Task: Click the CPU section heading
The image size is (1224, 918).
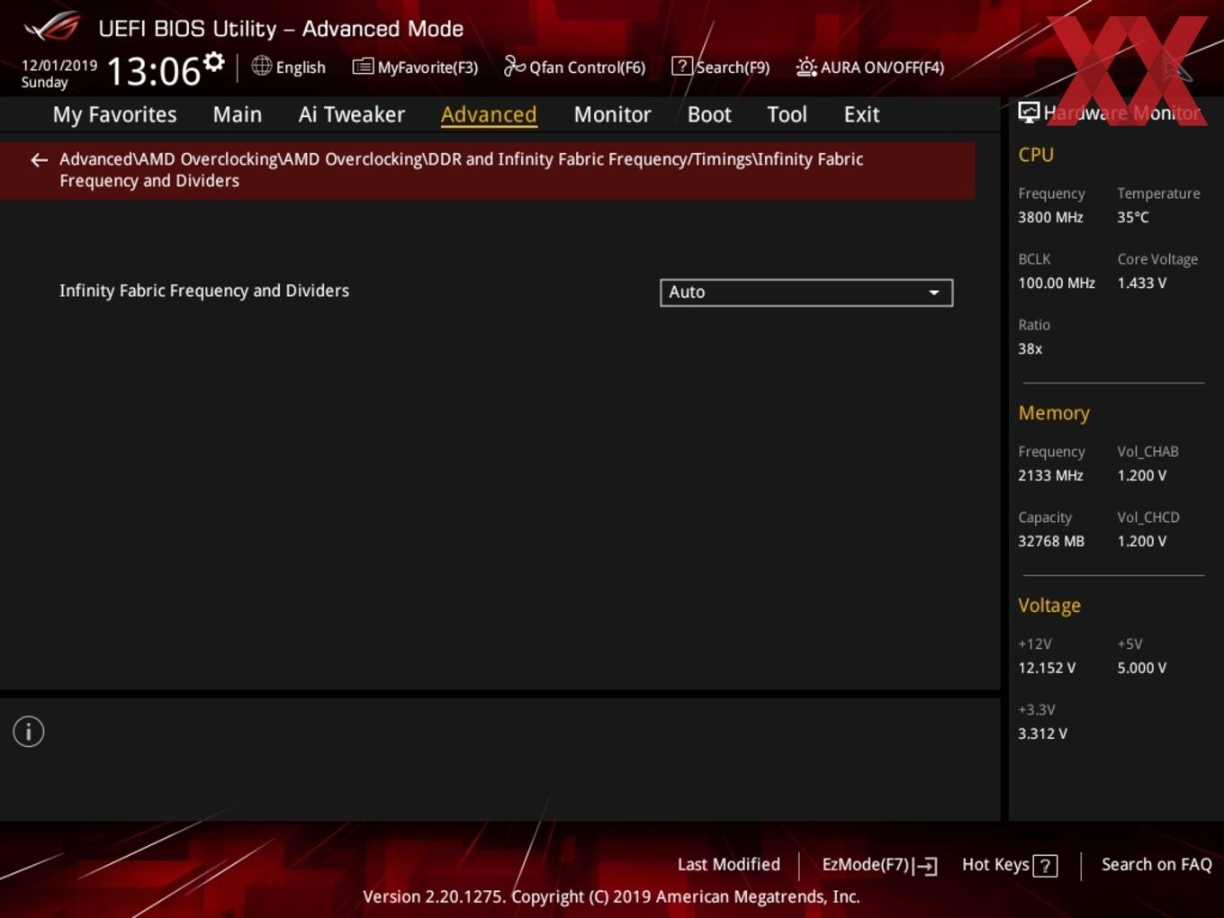Action: click(x=1036, y=155)
